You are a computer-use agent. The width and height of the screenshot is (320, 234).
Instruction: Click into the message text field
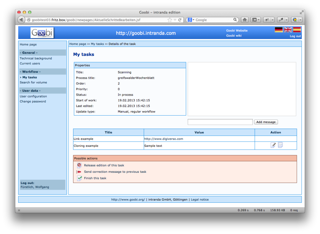click(x=220, y=122)
